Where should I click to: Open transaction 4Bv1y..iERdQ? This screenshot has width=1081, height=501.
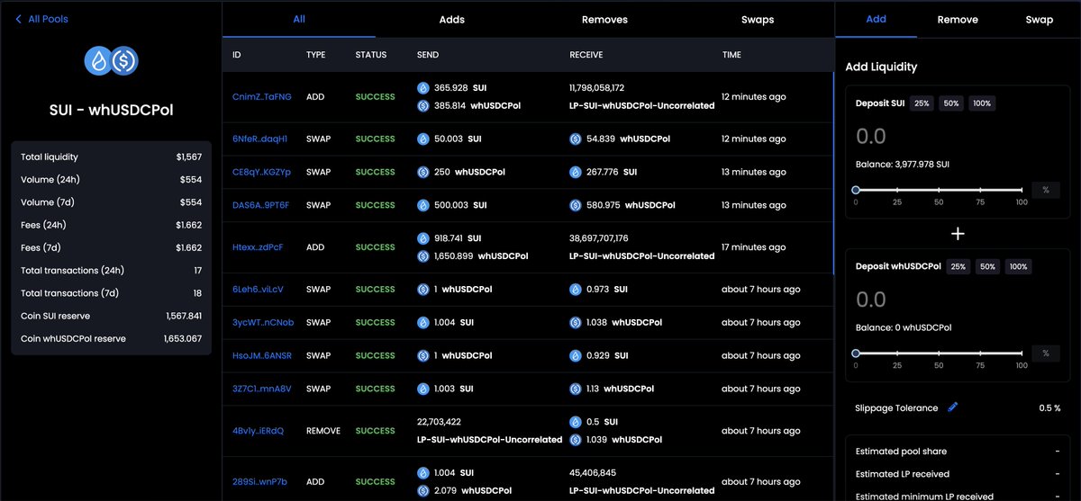(x=258, y=431)
